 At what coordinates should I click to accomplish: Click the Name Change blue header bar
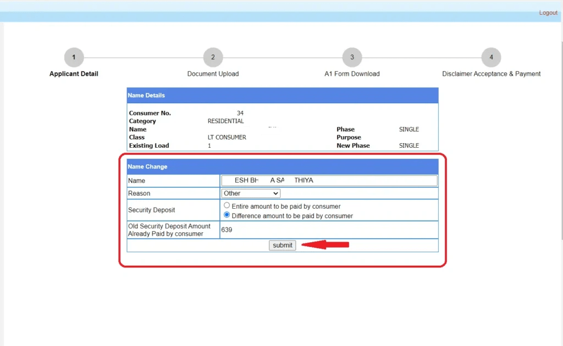coord(282,166)
